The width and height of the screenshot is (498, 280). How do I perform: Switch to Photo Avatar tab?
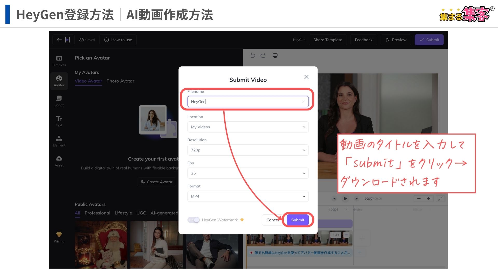(120, 81)
